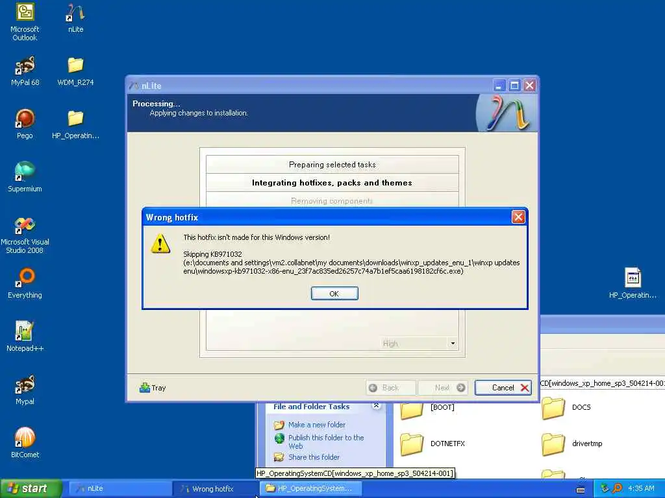Maximize the nLite window
The image size is (665, 498).
point(514,86)
